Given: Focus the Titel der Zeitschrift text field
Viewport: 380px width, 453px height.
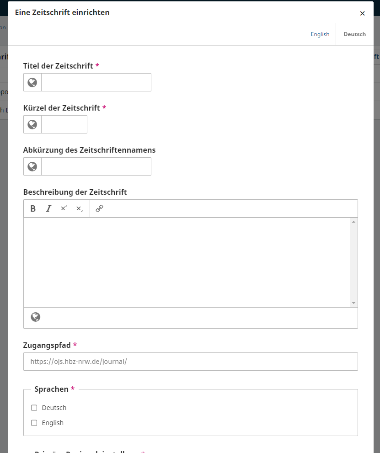Looking at the screenshot, I should (x=96, y=82).
